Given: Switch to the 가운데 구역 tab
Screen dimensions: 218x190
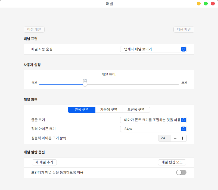Looking at the screenshot, I should (x=109, y=110).
